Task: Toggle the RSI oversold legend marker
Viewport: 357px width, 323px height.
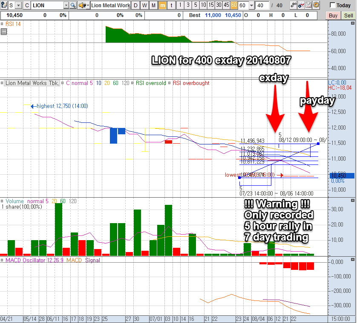Action: [x=132, y=83]
